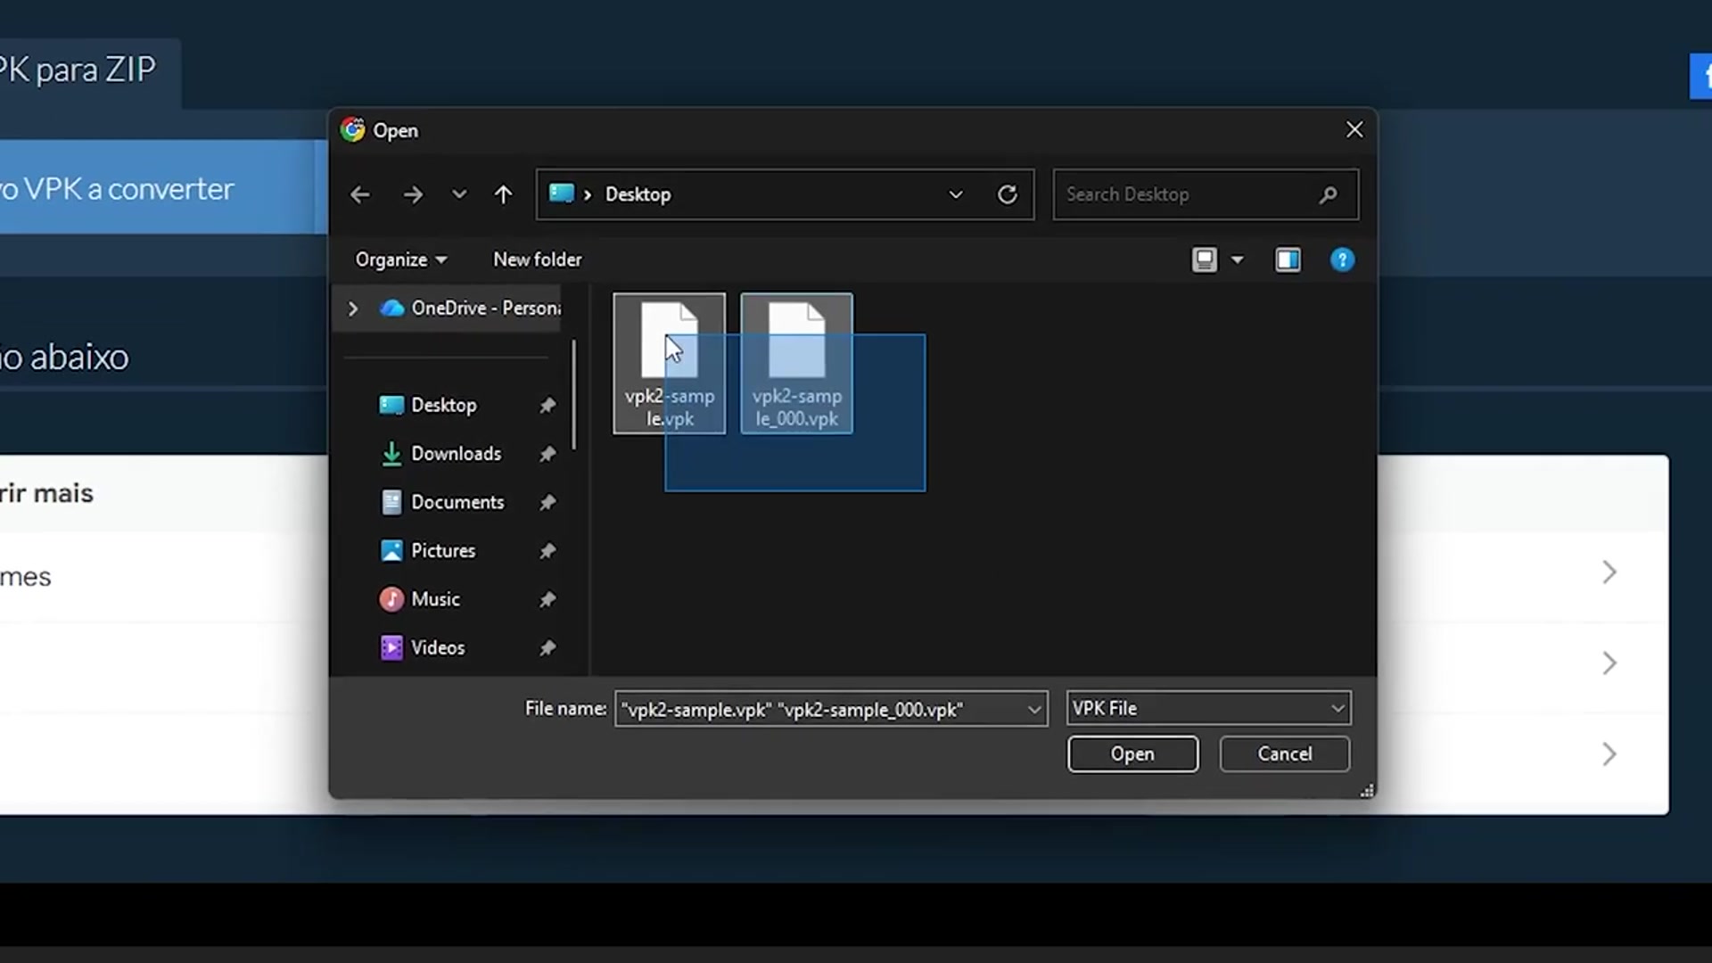Click the bottom chevron arrow on webpage
The height and width of the screenshot is (963, 1712).
(1609, 754)
